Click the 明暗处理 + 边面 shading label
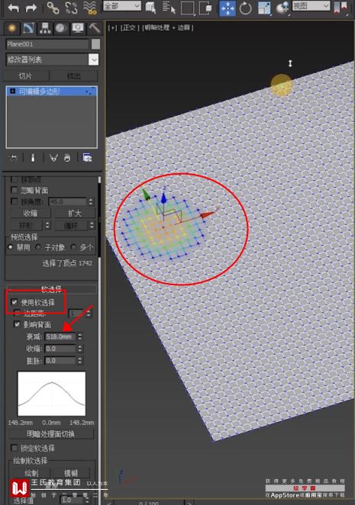355x505 pixels. (x=168, y=27)
